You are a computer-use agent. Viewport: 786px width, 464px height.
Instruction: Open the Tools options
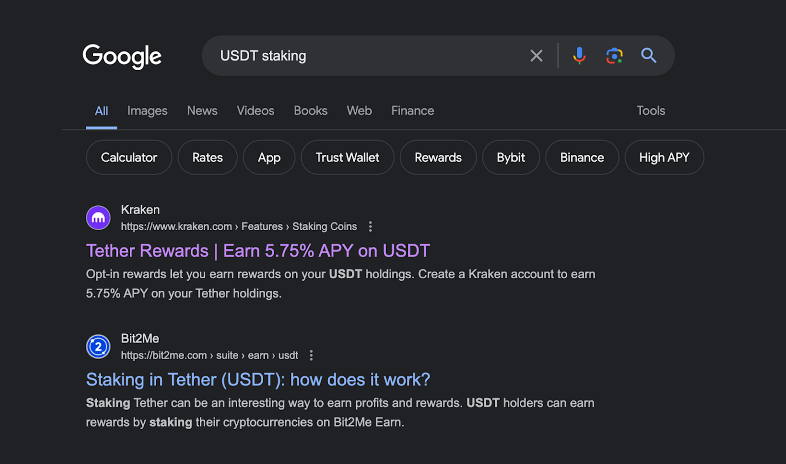[x=651, y=110]
